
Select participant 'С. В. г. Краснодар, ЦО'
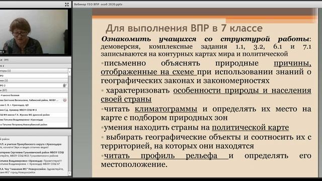click(34, 105)
